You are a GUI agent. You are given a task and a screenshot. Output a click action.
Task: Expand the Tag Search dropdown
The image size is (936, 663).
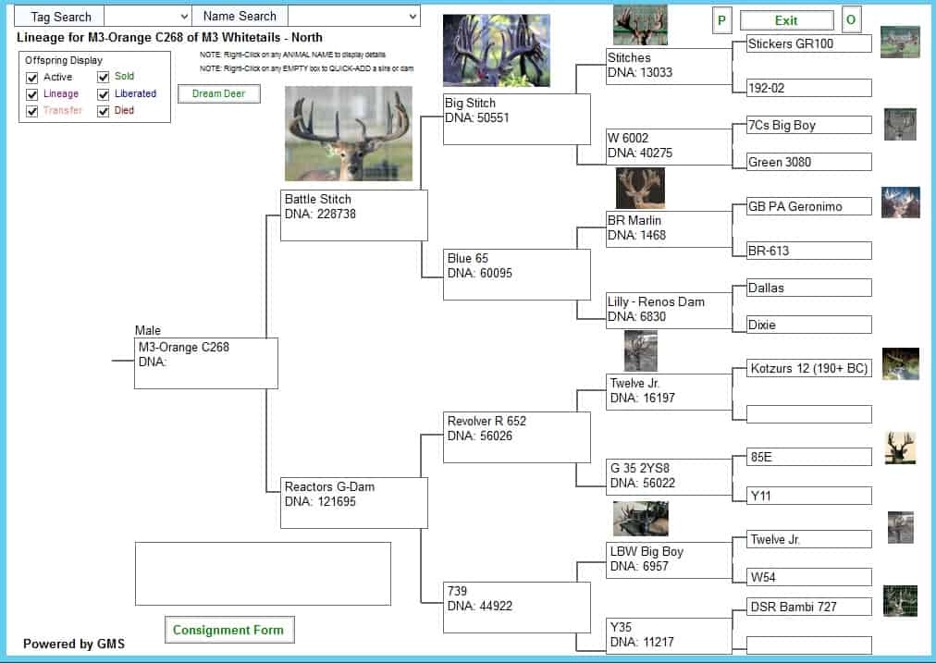point(182,17)
